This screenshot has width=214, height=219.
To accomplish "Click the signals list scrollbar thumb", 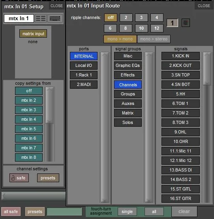I will coord(207,69).
